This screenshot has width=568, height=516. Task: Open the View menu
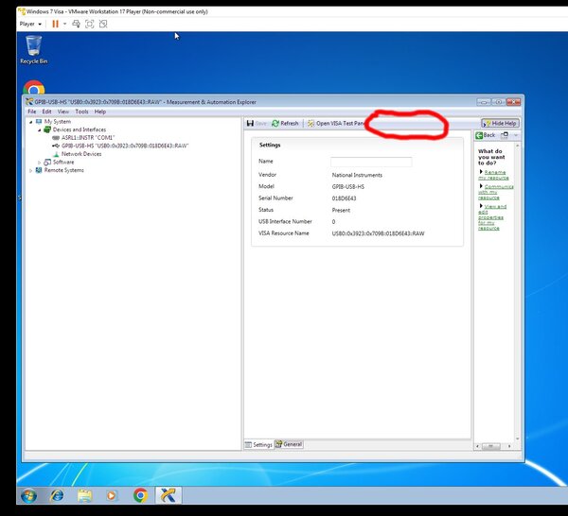click(63, 112)
